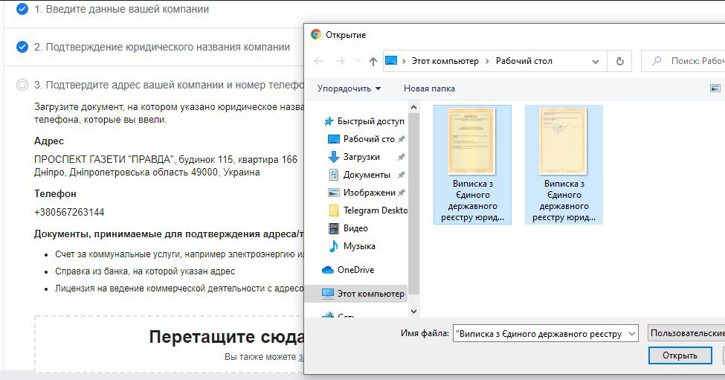This screenshot has width=725, height=380.
Task: Click the Up one level arrow
Action: pos(373,61)
